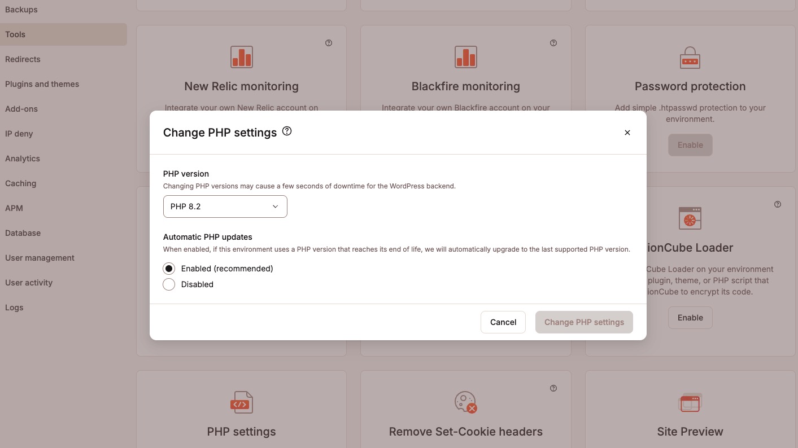
Task: Select Enabled (recommended) automatic PHP updates
Action: tap(169, 269)
